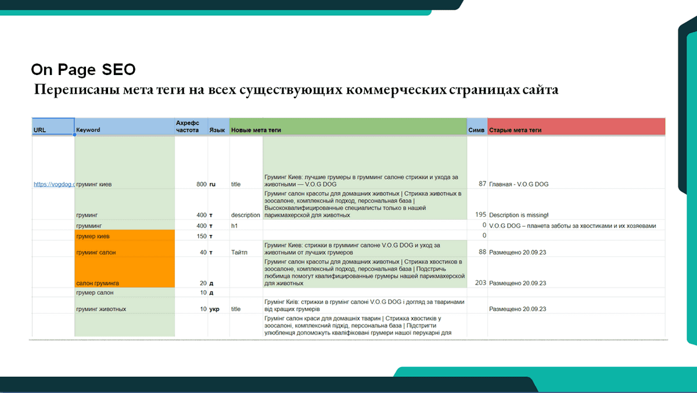Click the character count 203

pos(480,283)
